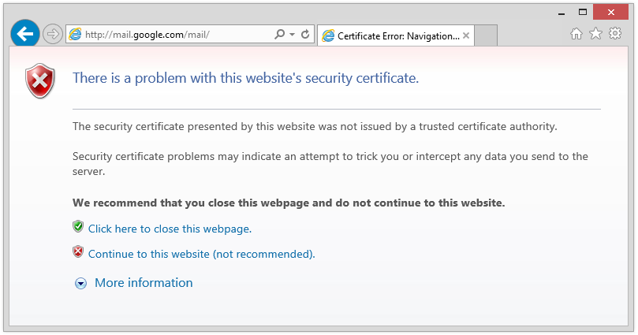Open the Tools gear menu
This screenshot has height=335, width=638.
tap(615, 34)
